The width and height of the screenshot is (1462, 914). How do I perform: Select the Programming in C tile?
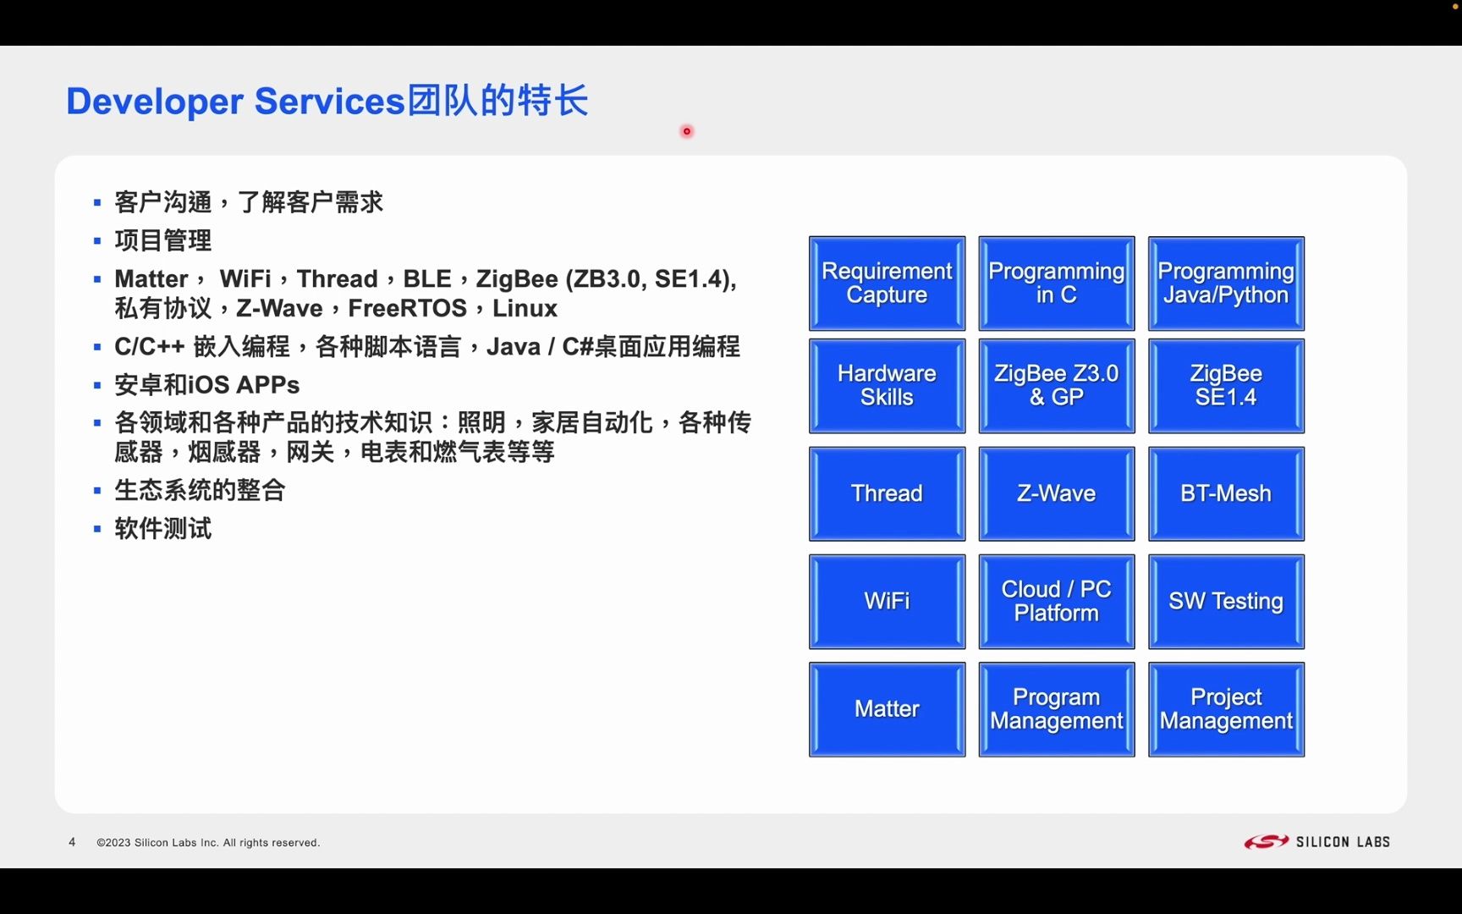[x=1056, y=284]
